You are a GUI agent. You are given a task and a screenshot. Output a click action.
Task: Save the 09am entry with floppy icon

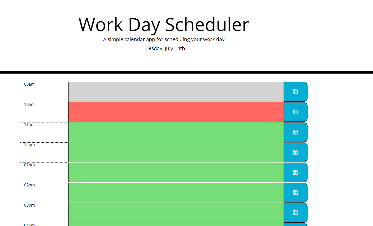(x=295, y=92)
